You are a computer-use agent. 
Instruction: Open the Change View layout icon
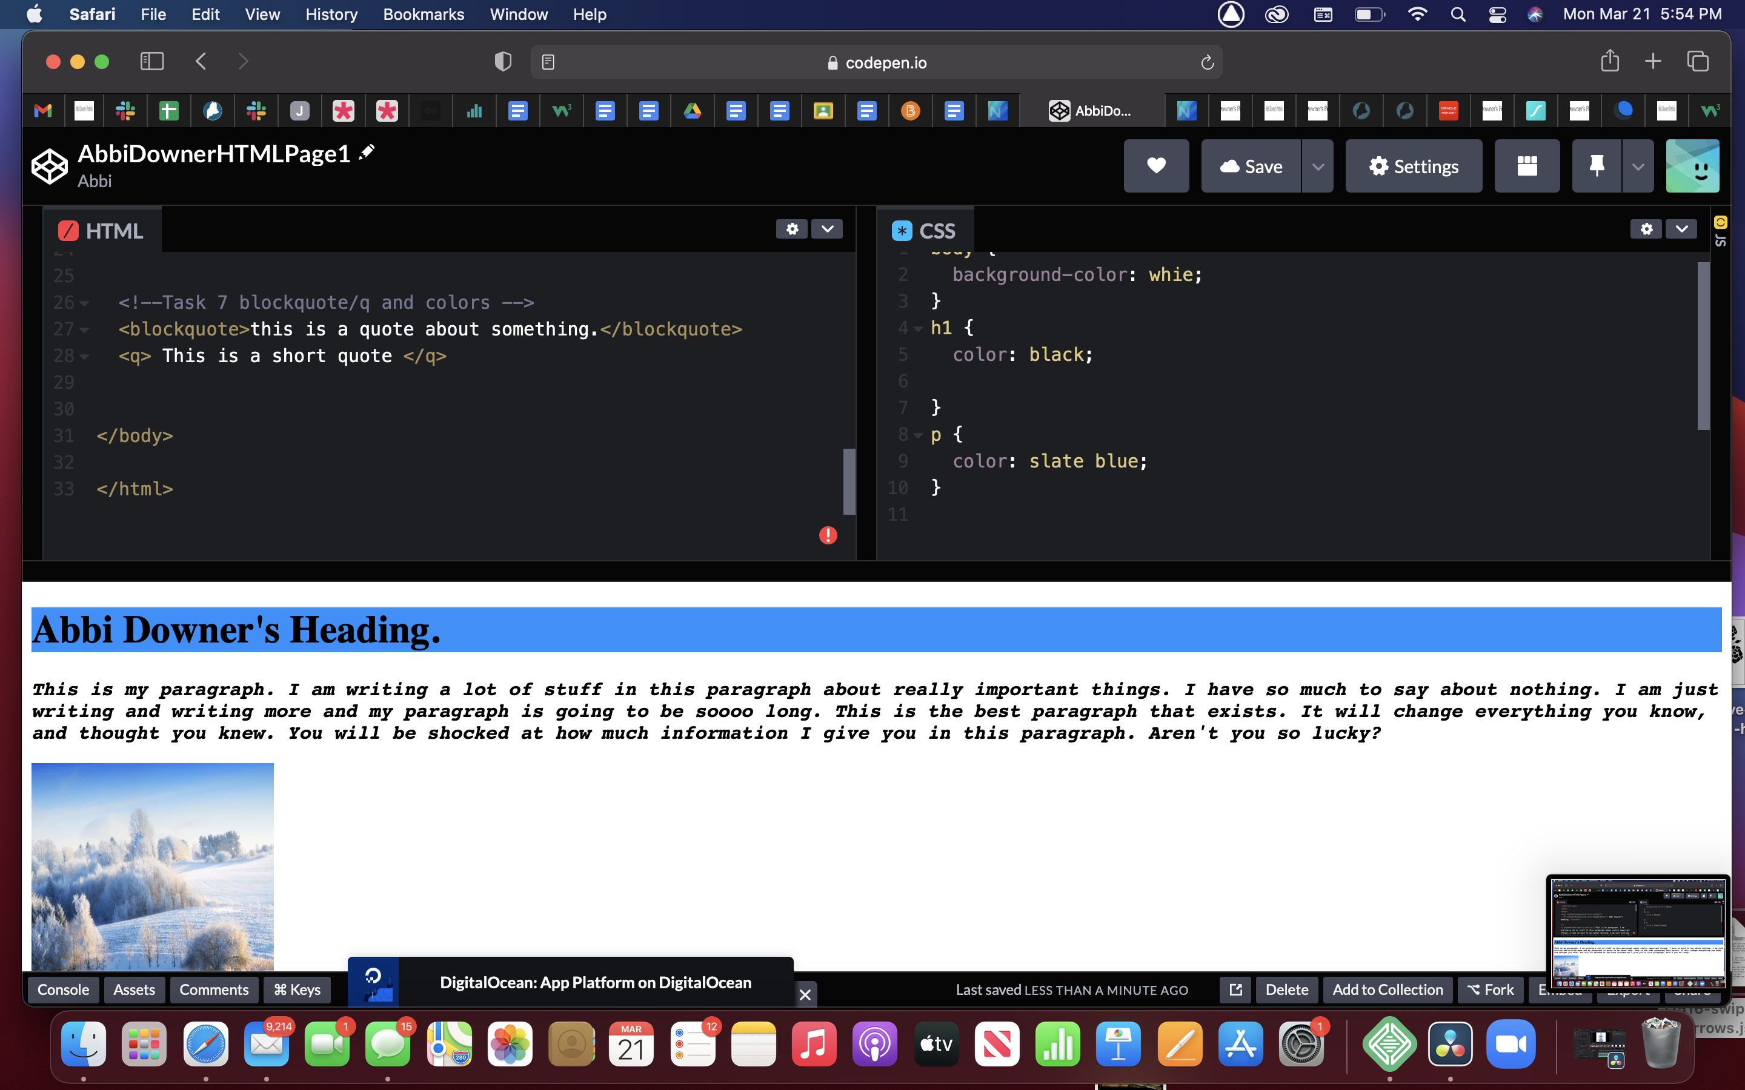[1526, 166]
